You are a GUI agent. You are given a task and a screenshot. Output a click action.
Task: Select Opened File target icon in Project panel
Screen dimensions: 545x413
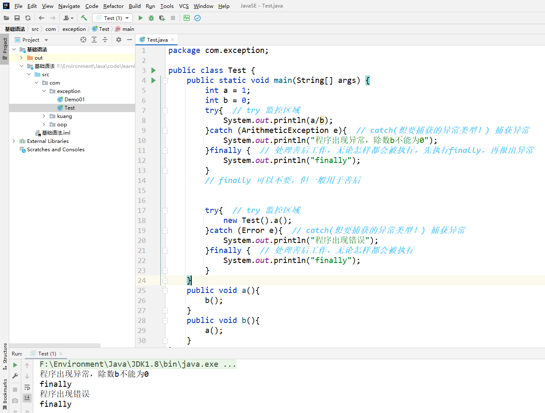(83, 40)
